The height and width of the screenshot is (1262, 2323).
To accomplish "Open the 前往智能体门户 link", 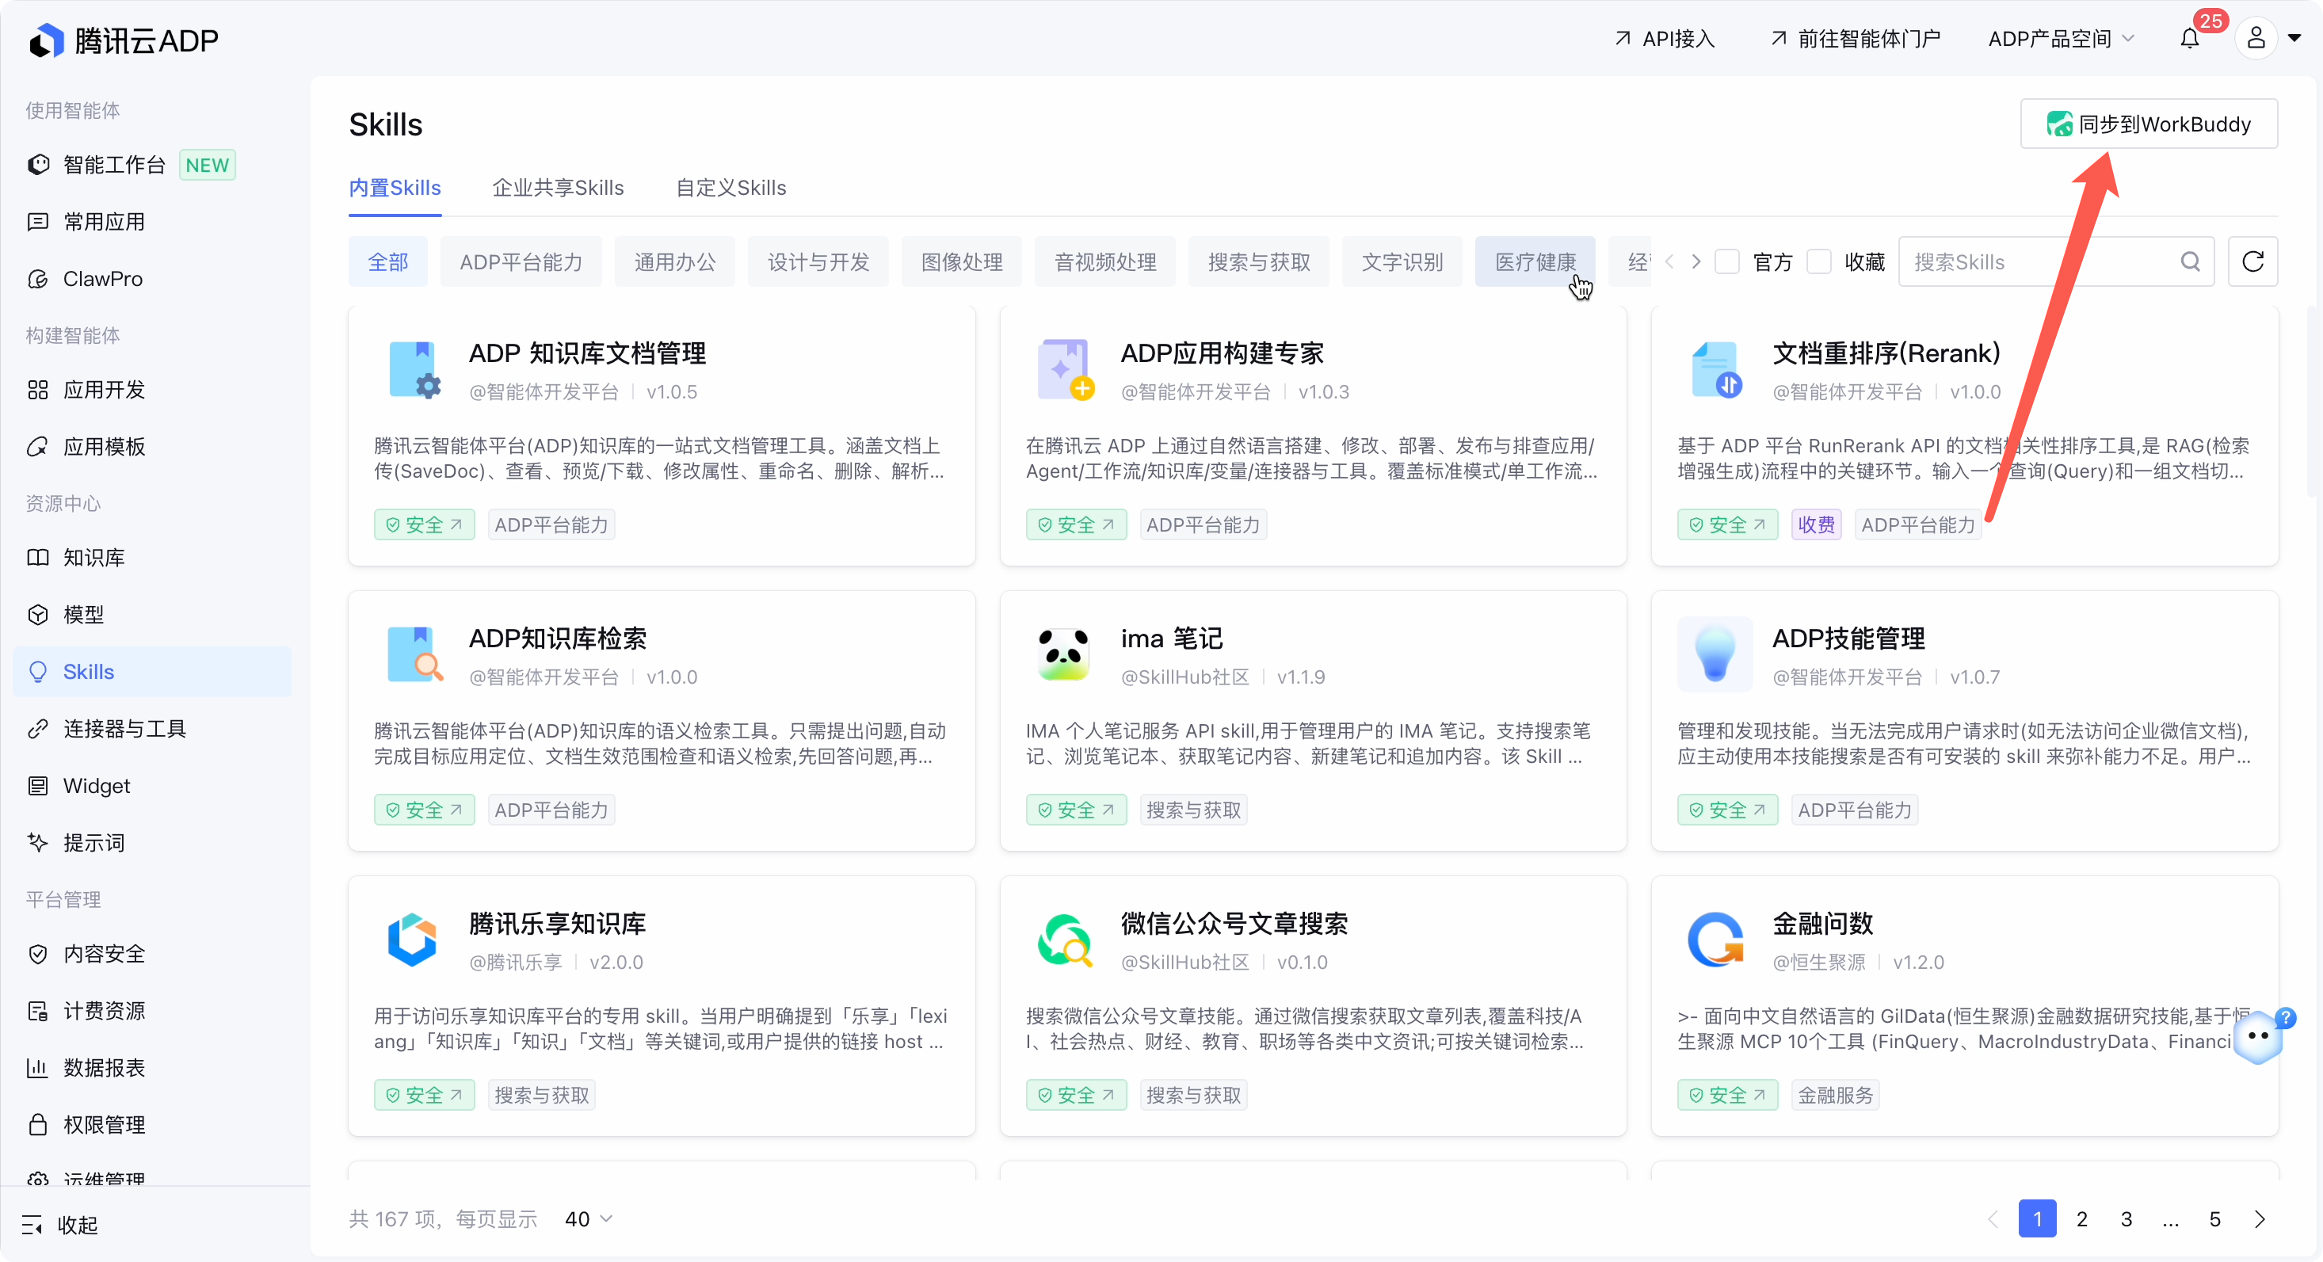I will 1855,39.
